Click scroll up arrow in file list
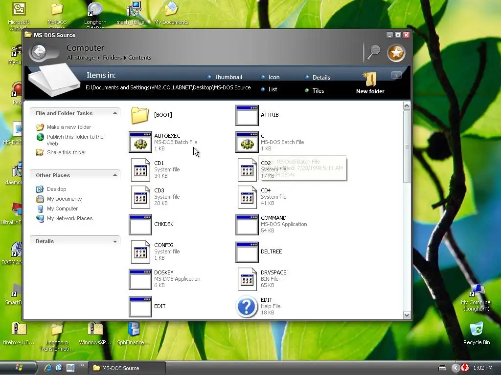This screenshot has height=375, width=501. coord(407,106)
